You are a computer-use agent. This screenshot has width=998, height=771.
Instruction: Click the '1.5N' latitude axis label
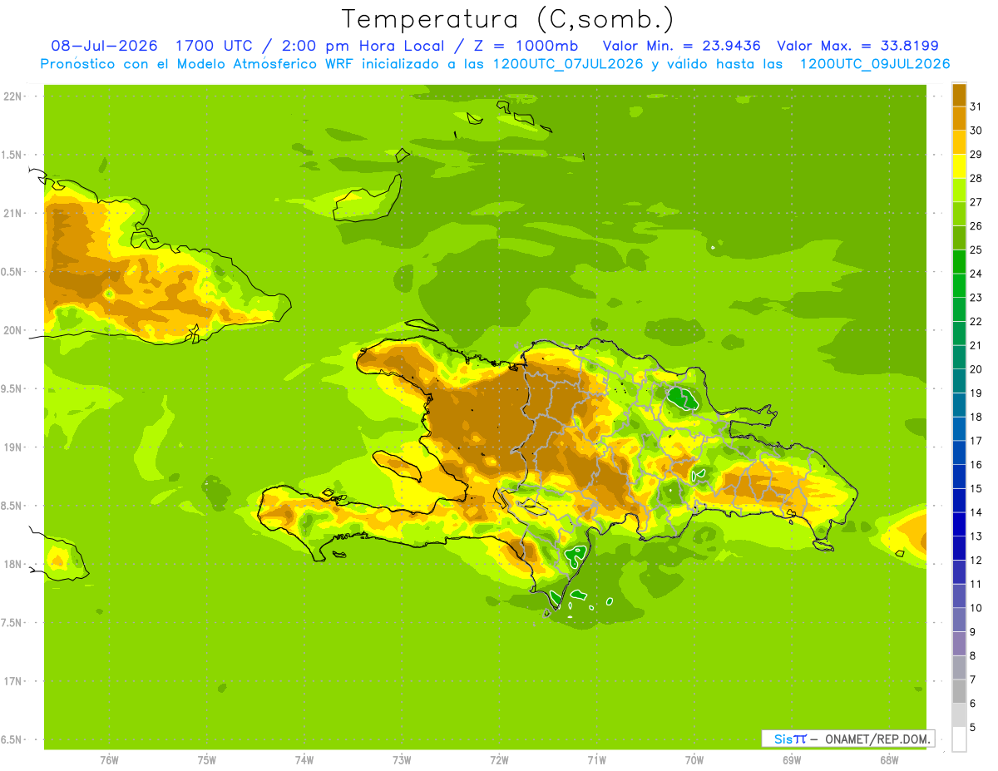(x=12, y=155)
